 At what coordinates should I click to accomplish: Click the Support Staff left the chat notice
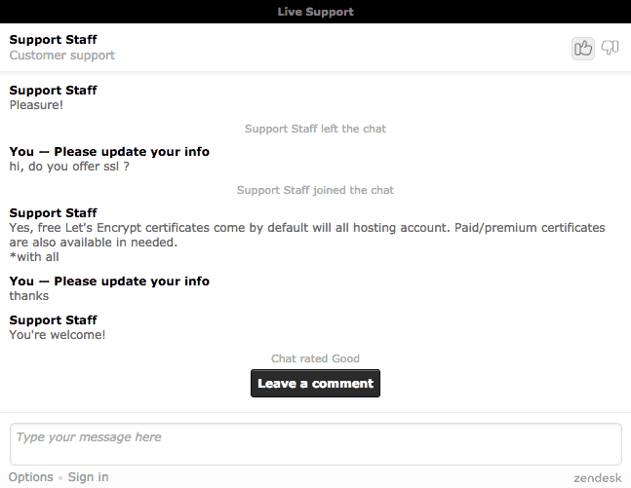315,129
